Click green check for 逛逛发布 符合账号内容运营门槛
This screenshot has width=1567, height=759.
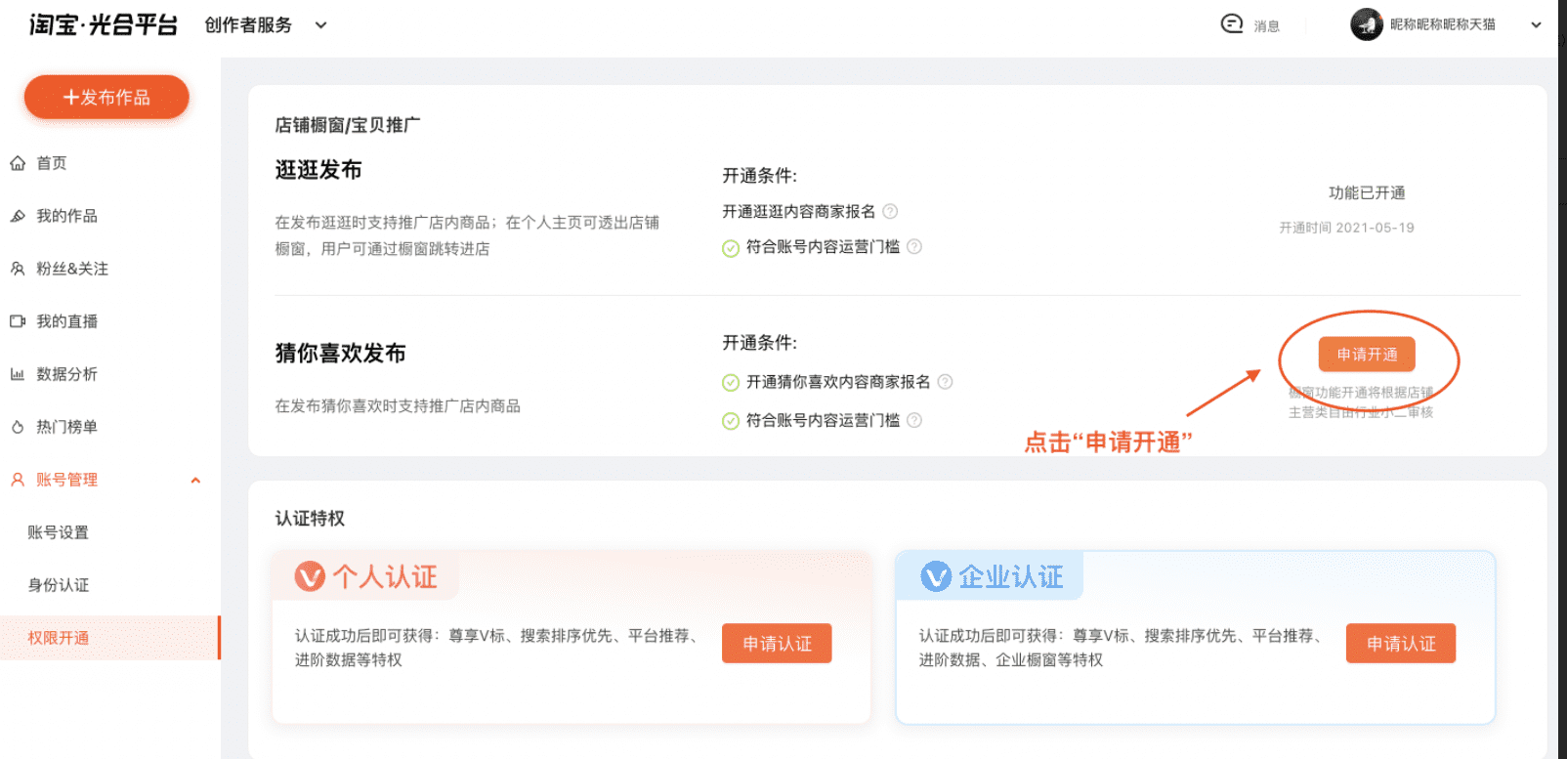click(x=731, y=248)
